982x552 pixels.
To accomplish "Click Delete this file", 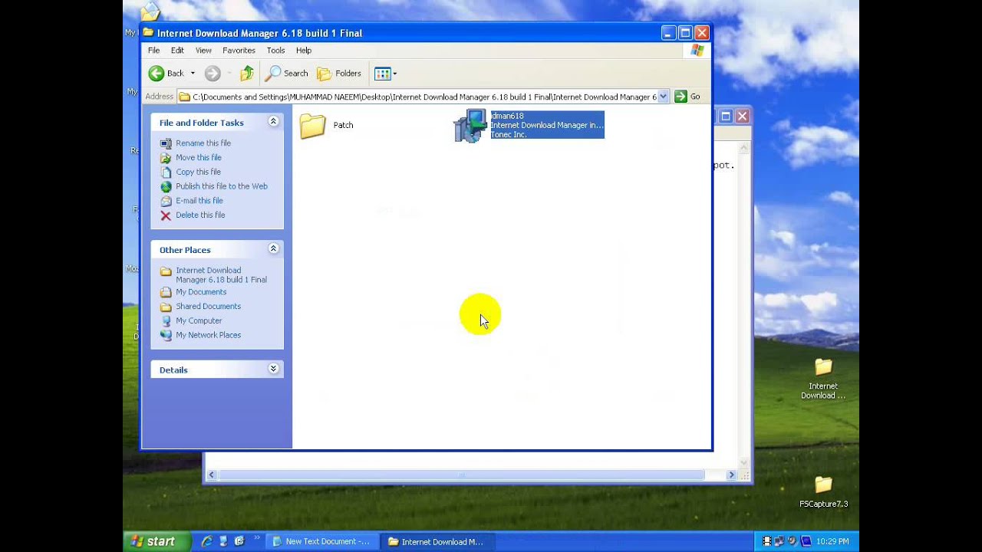I will 200,215.
